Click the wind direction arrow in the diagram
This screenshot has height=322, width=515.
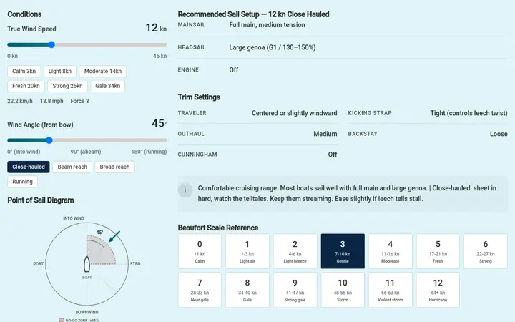click(114, 237)
